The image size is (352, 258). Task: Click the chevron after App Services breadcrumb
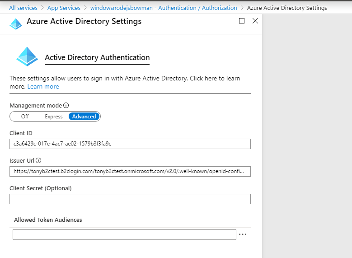point(85,8)
